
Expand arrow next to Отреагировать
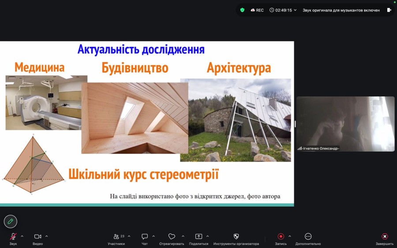(x=183, y=237)
